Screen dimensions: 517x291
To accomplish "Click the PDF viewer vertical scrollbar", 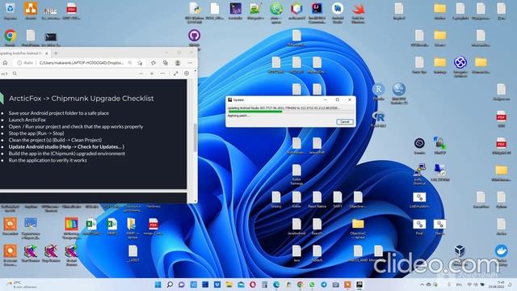I will (x=195, y=137).
